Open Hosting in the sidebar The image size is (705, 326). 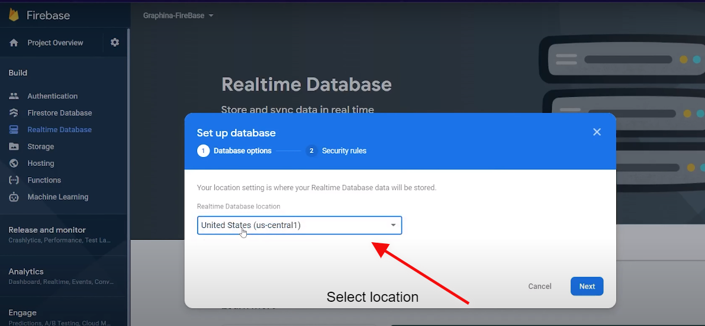click(40, 163)
